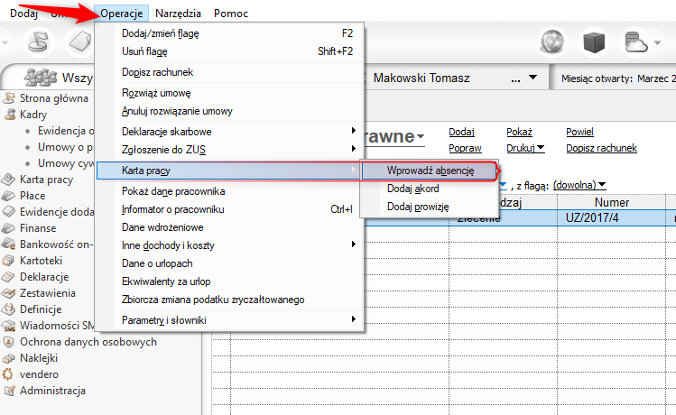This screenshot has height=415, width=676.
Task: Click the Deklaracje sidebar icon
Action: (9, 277)
